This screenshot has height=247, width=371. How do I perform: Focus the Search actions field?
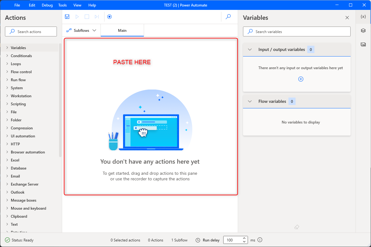(x=31, y=31)
